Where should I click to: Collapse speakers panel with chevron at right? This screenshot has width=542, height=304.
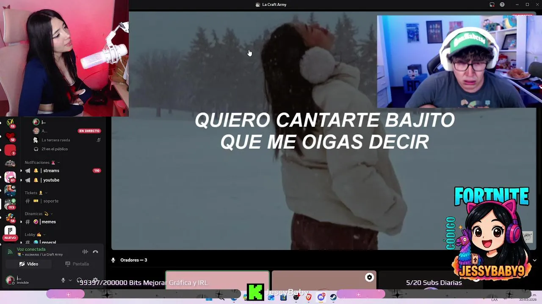534,260
